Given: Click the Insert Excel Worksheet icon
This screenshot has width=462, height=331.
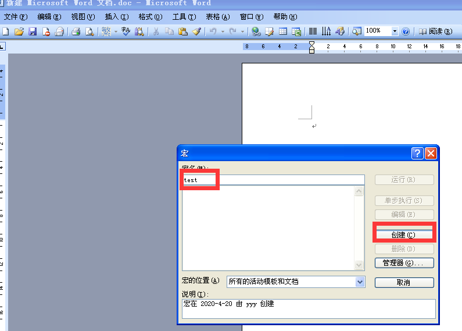Looking at the screenshot, I should [296, 31].
